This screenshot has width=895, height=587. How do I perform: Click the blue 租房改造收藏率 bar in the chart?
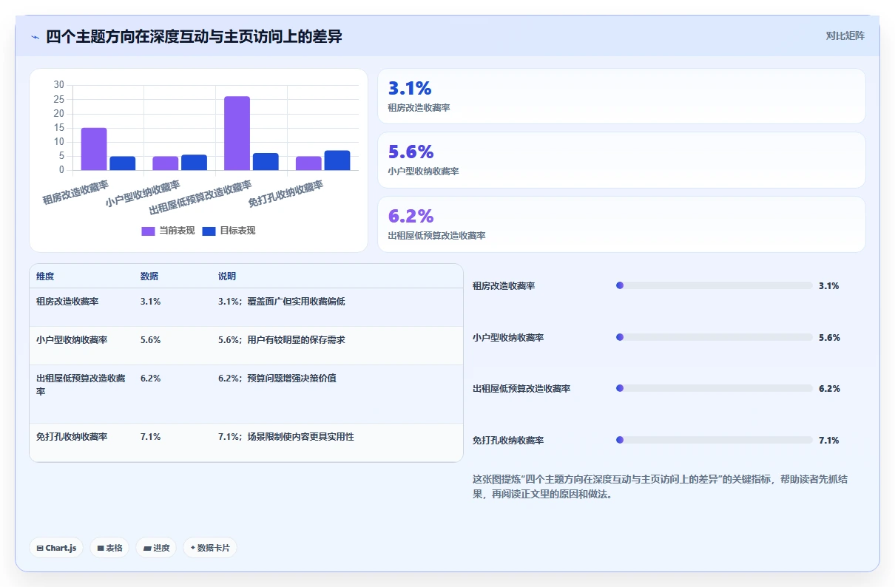point(123,163)
